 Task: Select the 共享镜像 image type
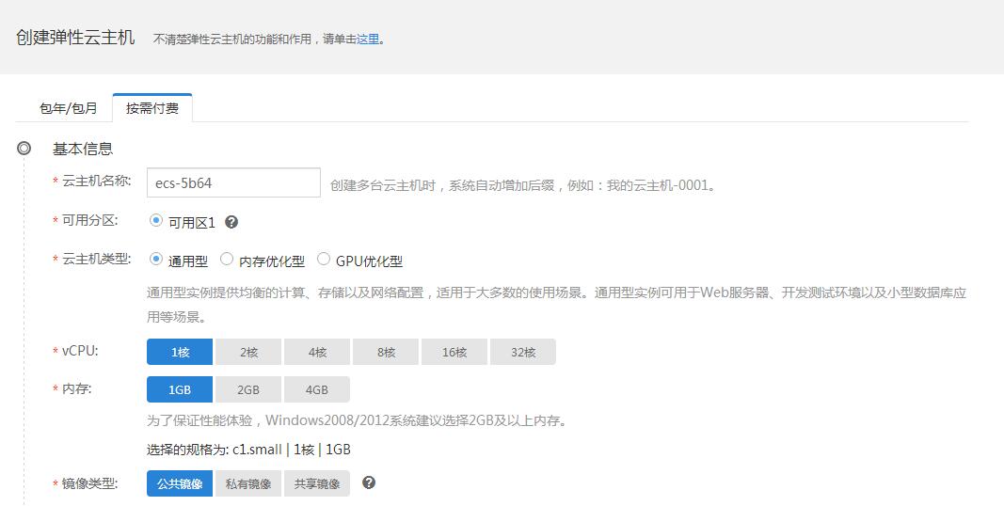[x=317, y=483]
